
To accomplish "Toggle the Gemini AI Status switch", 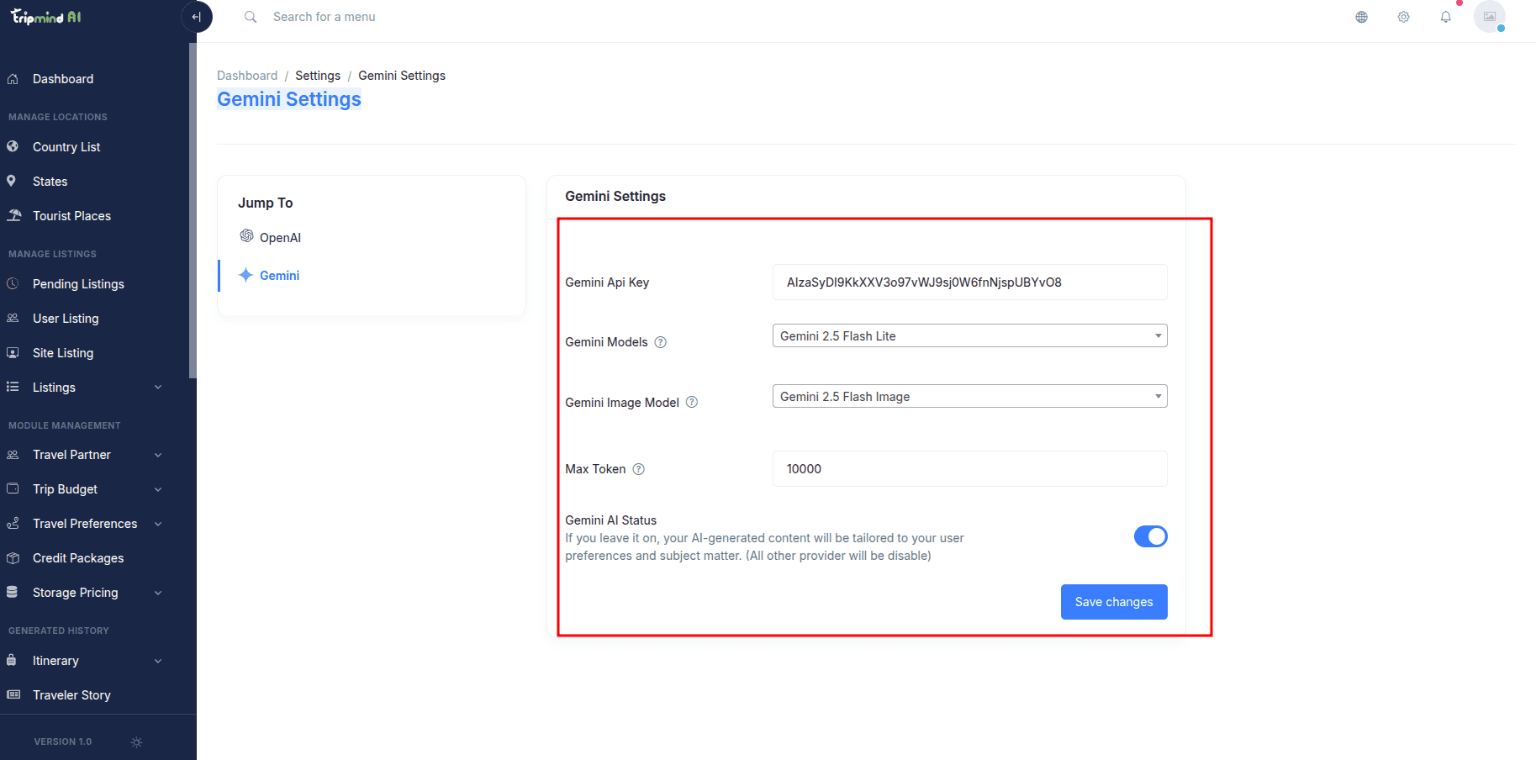I will (1151, 536).
